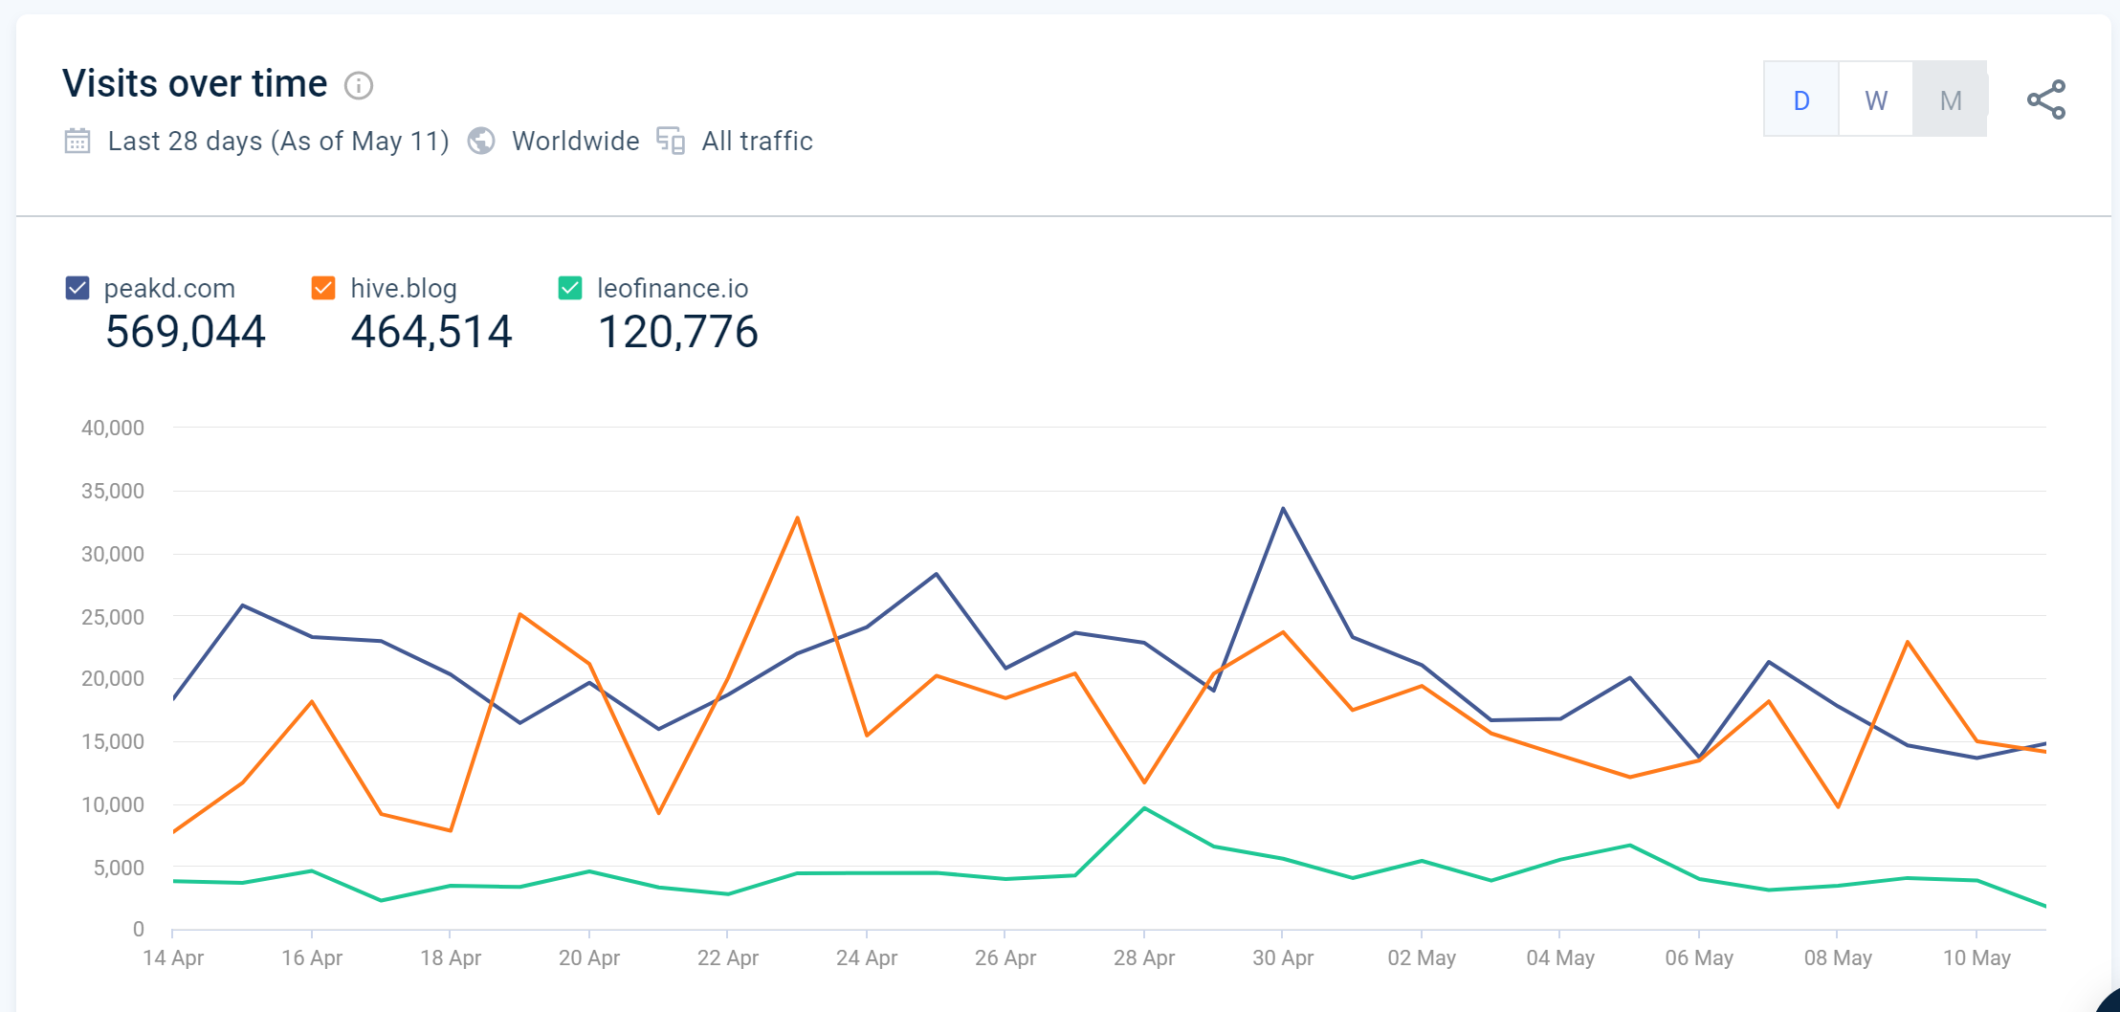Uncheck the leofinance.io checkbox

pyautogui.click(x=570, y=288)
